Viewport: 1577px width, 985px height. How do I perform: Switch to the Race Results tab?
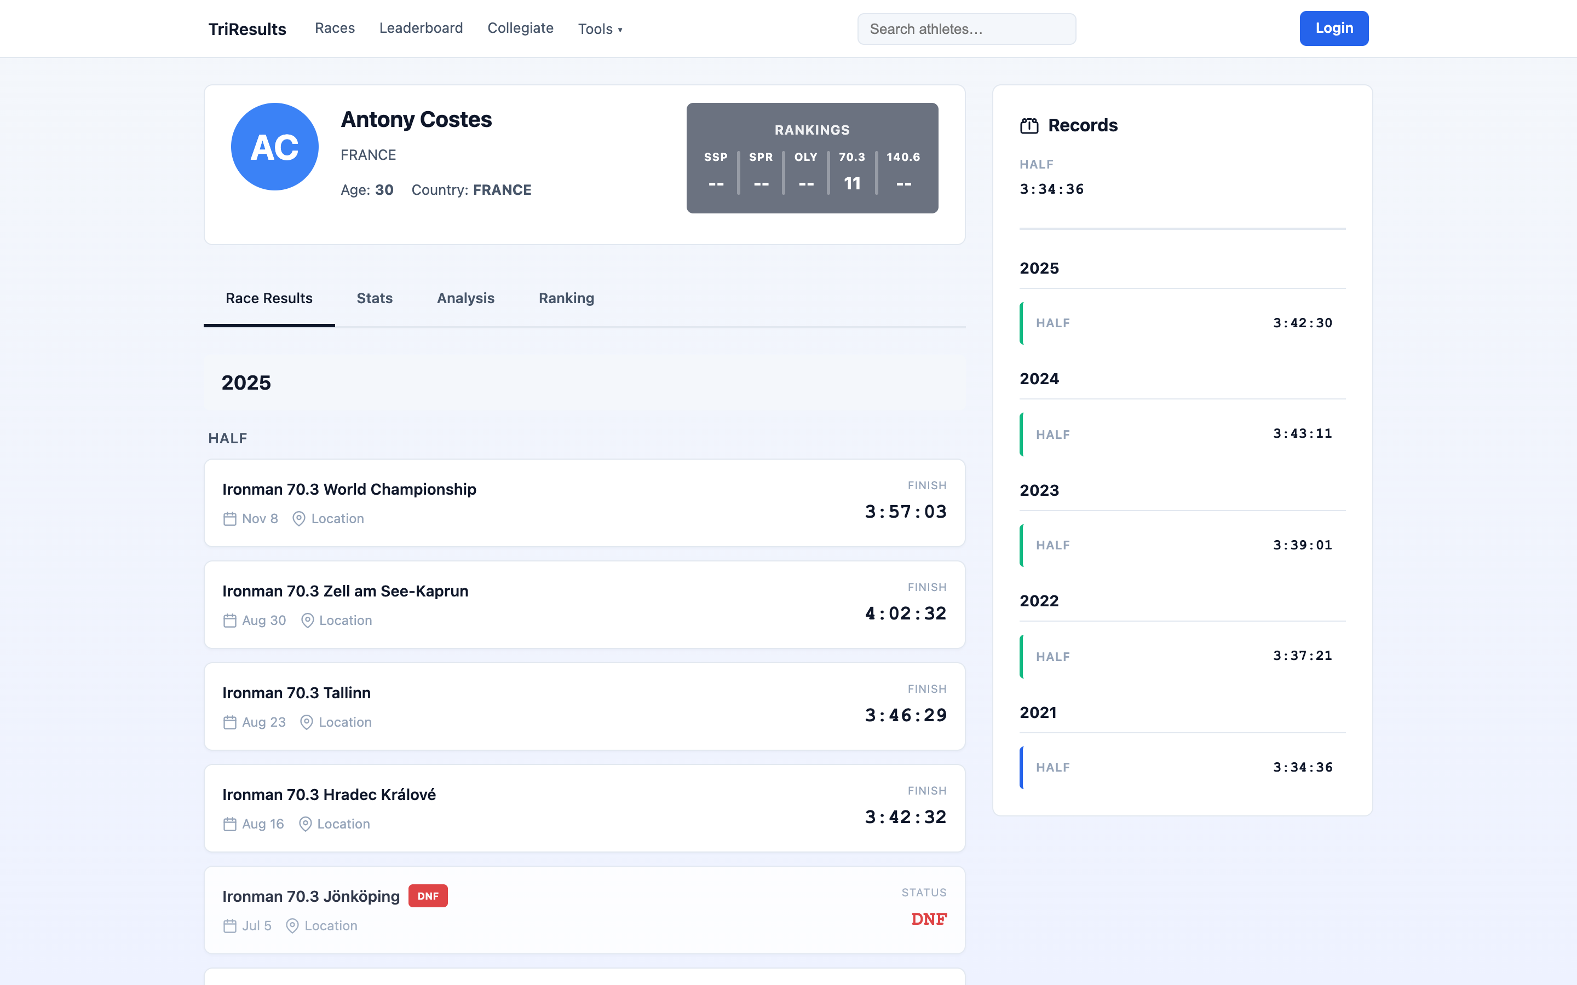[269, 298]
